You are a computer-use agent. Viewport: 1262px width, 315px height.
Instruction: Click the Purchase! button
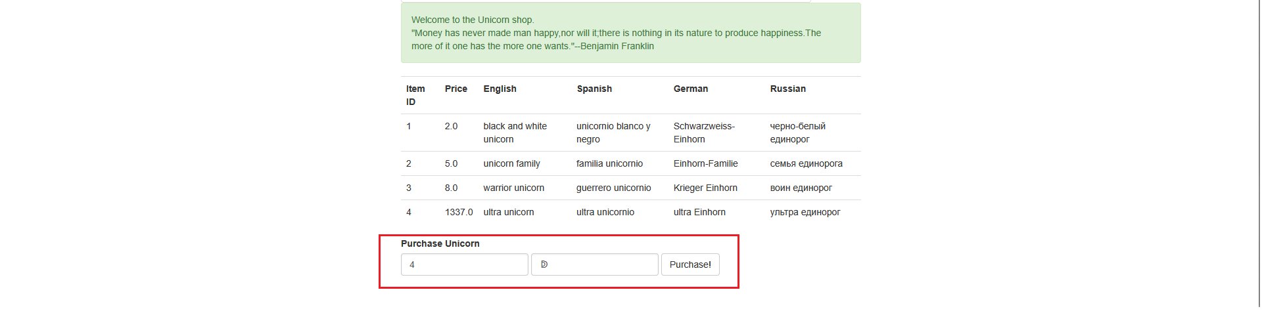(690, 264)
